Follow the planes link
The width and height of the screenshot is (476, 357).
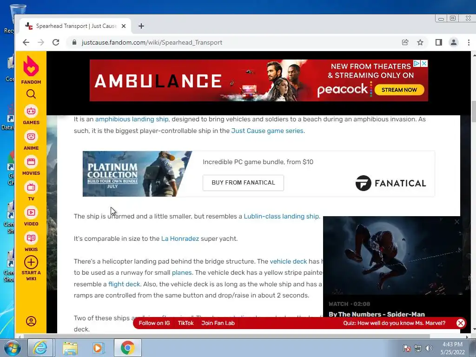182,272
